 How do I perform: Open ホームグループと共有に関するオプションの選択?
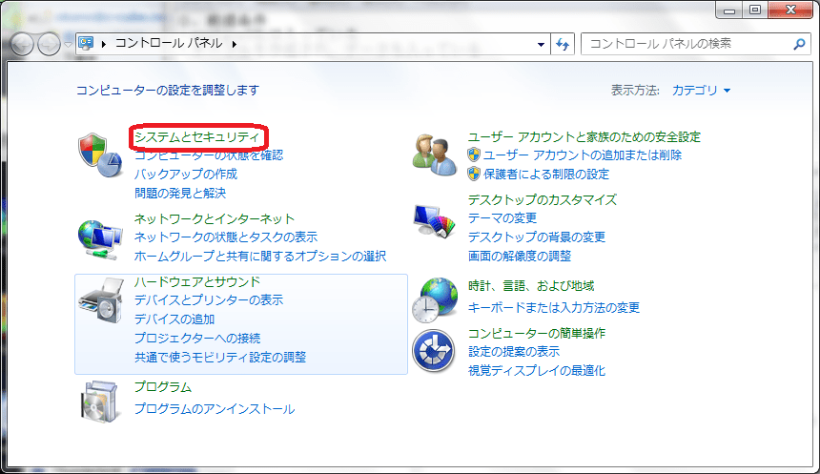(260, 256)
